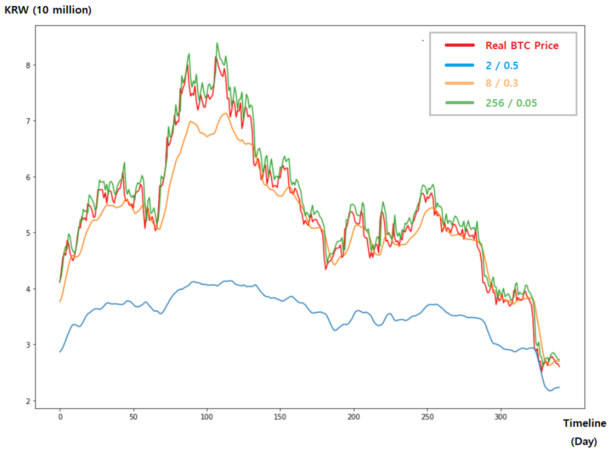Click the '(Day)' axis unit label

click(x=584, y=442)
